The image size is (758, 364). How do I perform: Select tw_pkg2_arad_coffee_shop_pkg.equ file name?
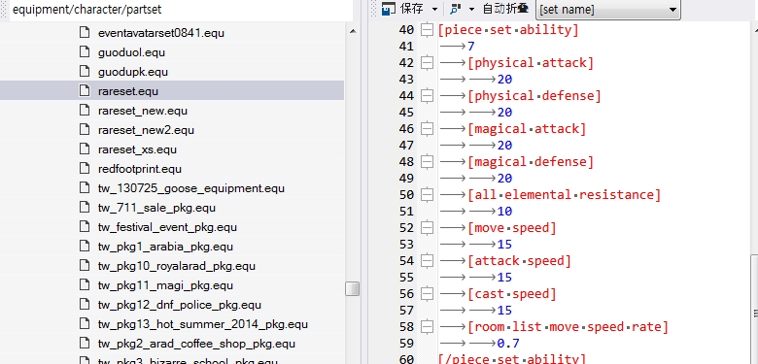tap(196, 344)
